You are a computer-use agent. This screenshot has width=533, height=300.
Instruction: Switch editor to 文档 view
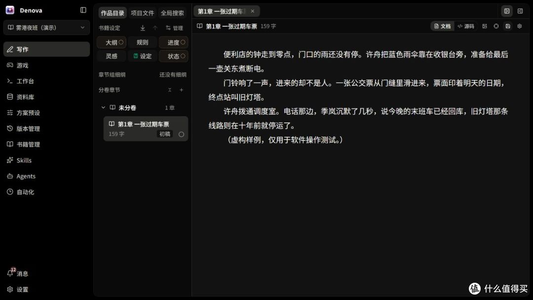[442, 26]
